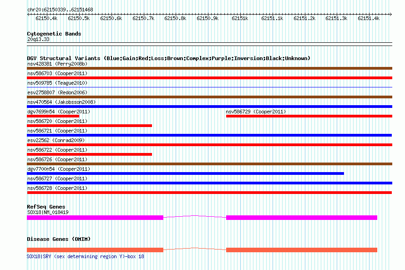Click the dgv7699n54 (Cooper2011) label

[59, 112]
